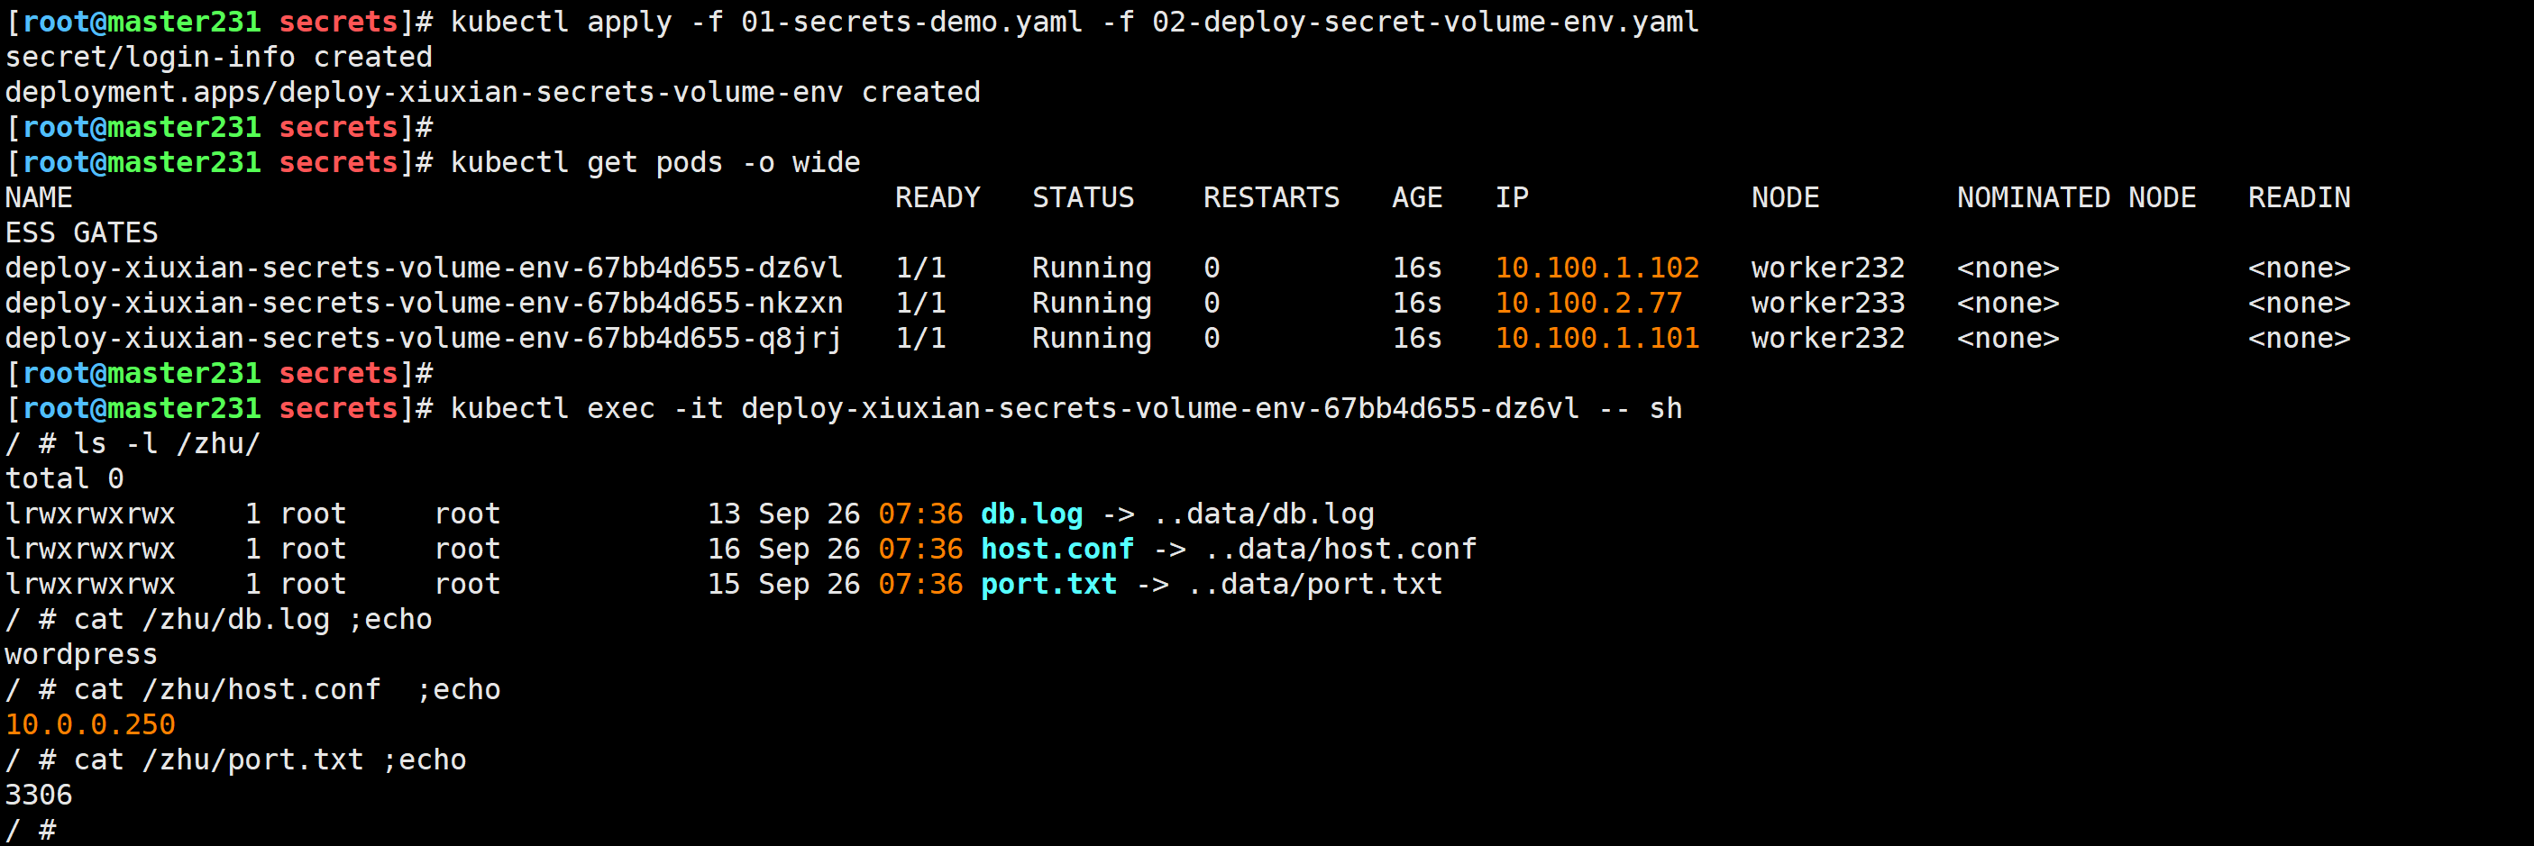The width and height of the screenshot is (2534, 846).
Task: Click the 'wordpress' output
Action: click(82, 654)
